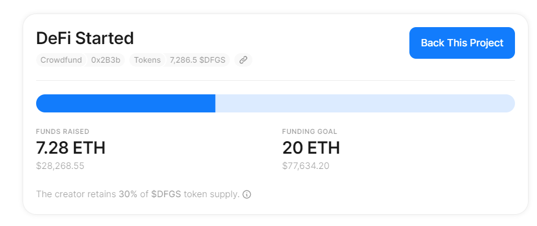Click 'The creator retains' sentence start

point(76,194)
